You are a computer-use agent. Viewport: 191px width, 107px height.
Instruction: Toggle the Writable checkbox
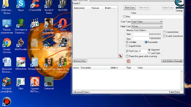click(x=127, y=42)
